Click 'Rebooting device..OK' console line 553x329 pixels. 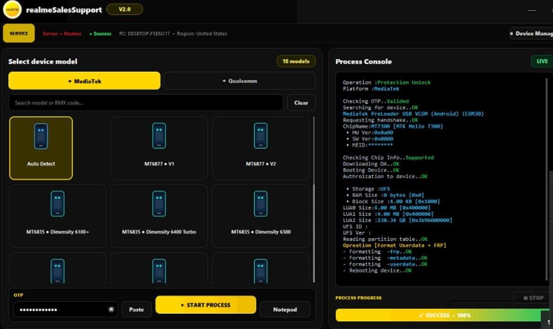pos(377,271)
